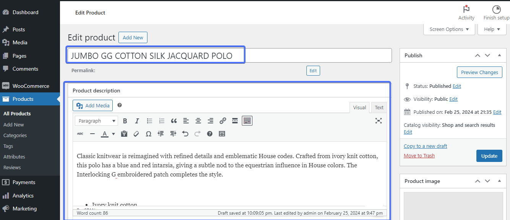Switch to the Text editor tab

coord(379,108)
